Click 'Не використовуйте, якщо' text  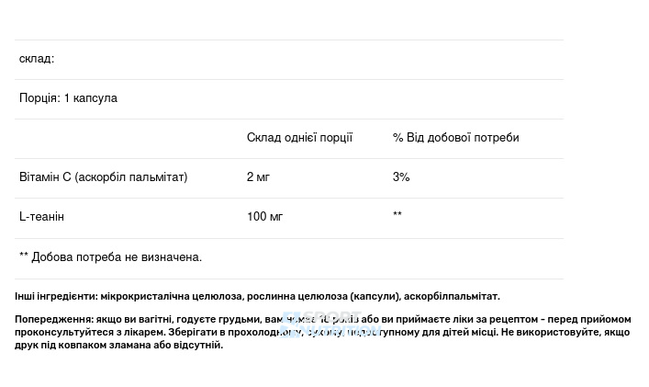point(565,333)
